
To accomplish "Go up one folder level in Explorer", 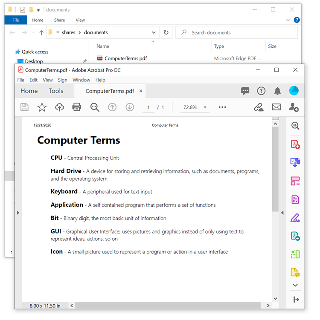I will point(41,33).
